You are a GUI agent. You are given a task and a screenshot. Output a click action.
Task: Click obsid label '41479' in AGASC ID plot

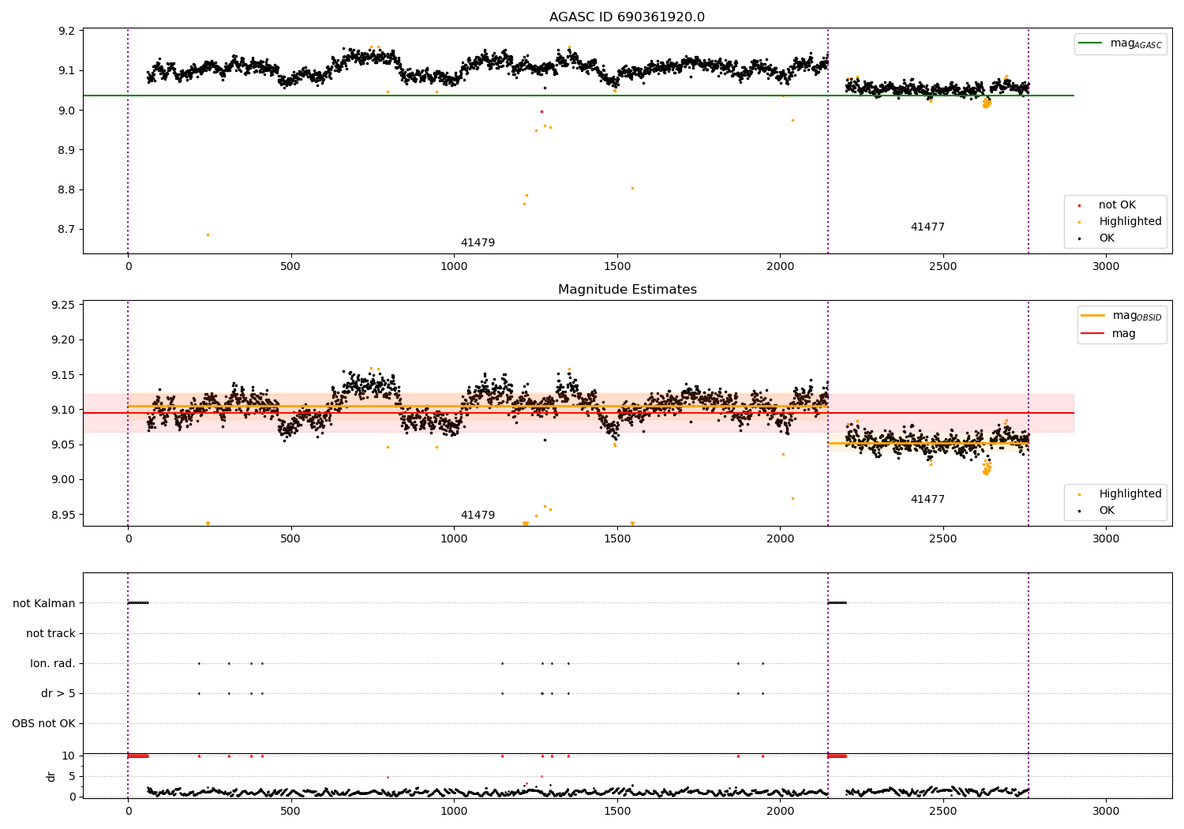point(478,243)
